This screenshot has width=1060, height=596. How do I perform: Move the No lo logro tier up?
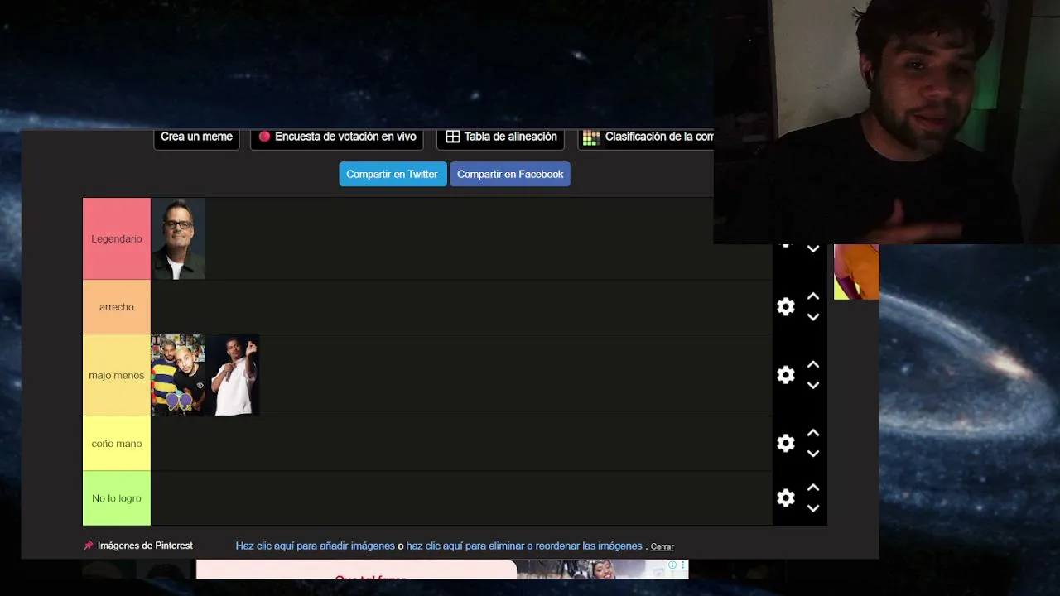[813, 488]
